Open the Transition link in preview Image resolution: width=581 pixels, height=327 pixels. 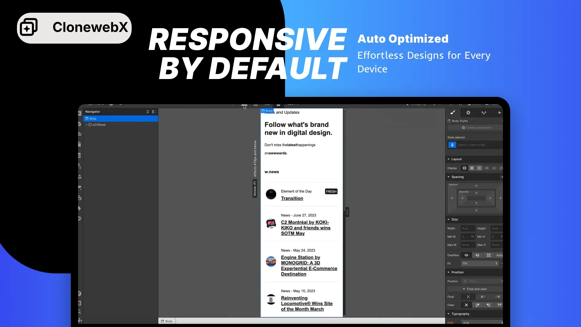tap(292, 198)
